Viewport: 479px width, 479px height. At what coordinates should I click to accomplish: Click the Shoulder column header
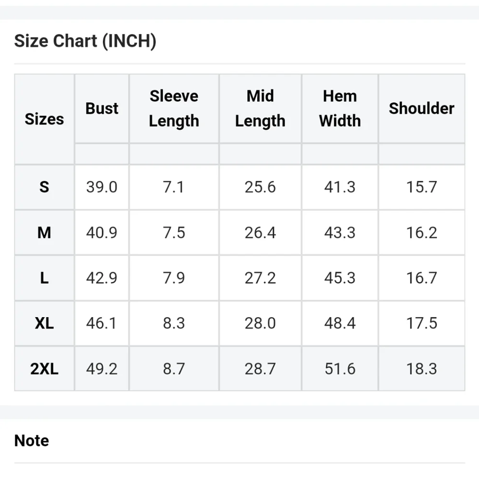click(422, 108)
